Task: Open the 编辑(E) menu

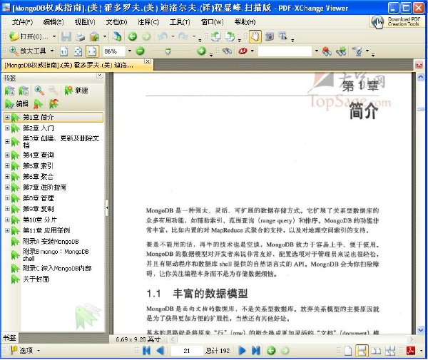Action: tap(53, 22)
